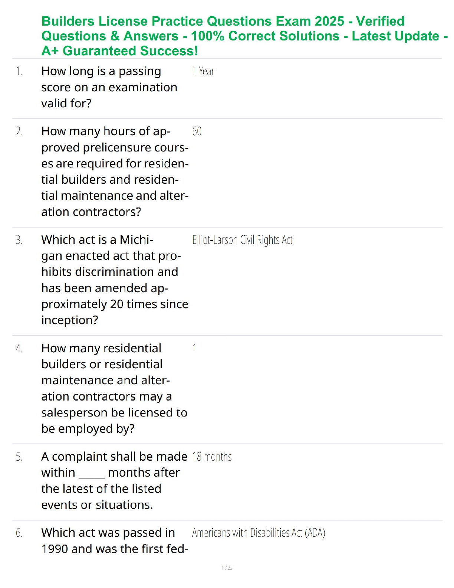Viewport: 454px width, 588px height.
Task: Click question number 5 label
Action: (19, 457)
